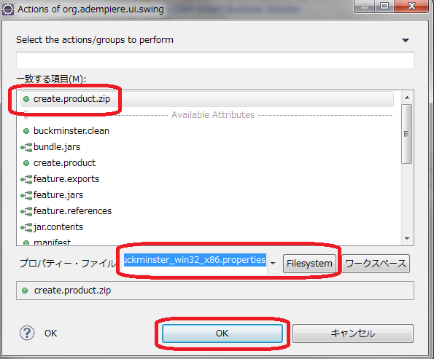
Task: Click the list scrollbar down arrow
Action: 407,238
